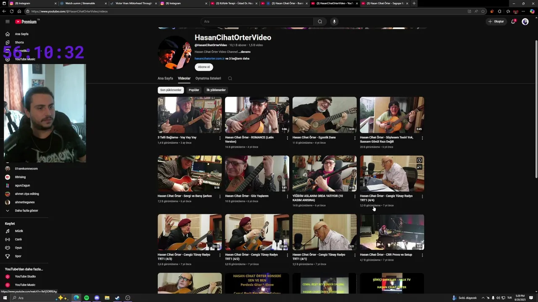Open more options for Söylesem Tesiri Yok video

[x=422, y=138]
